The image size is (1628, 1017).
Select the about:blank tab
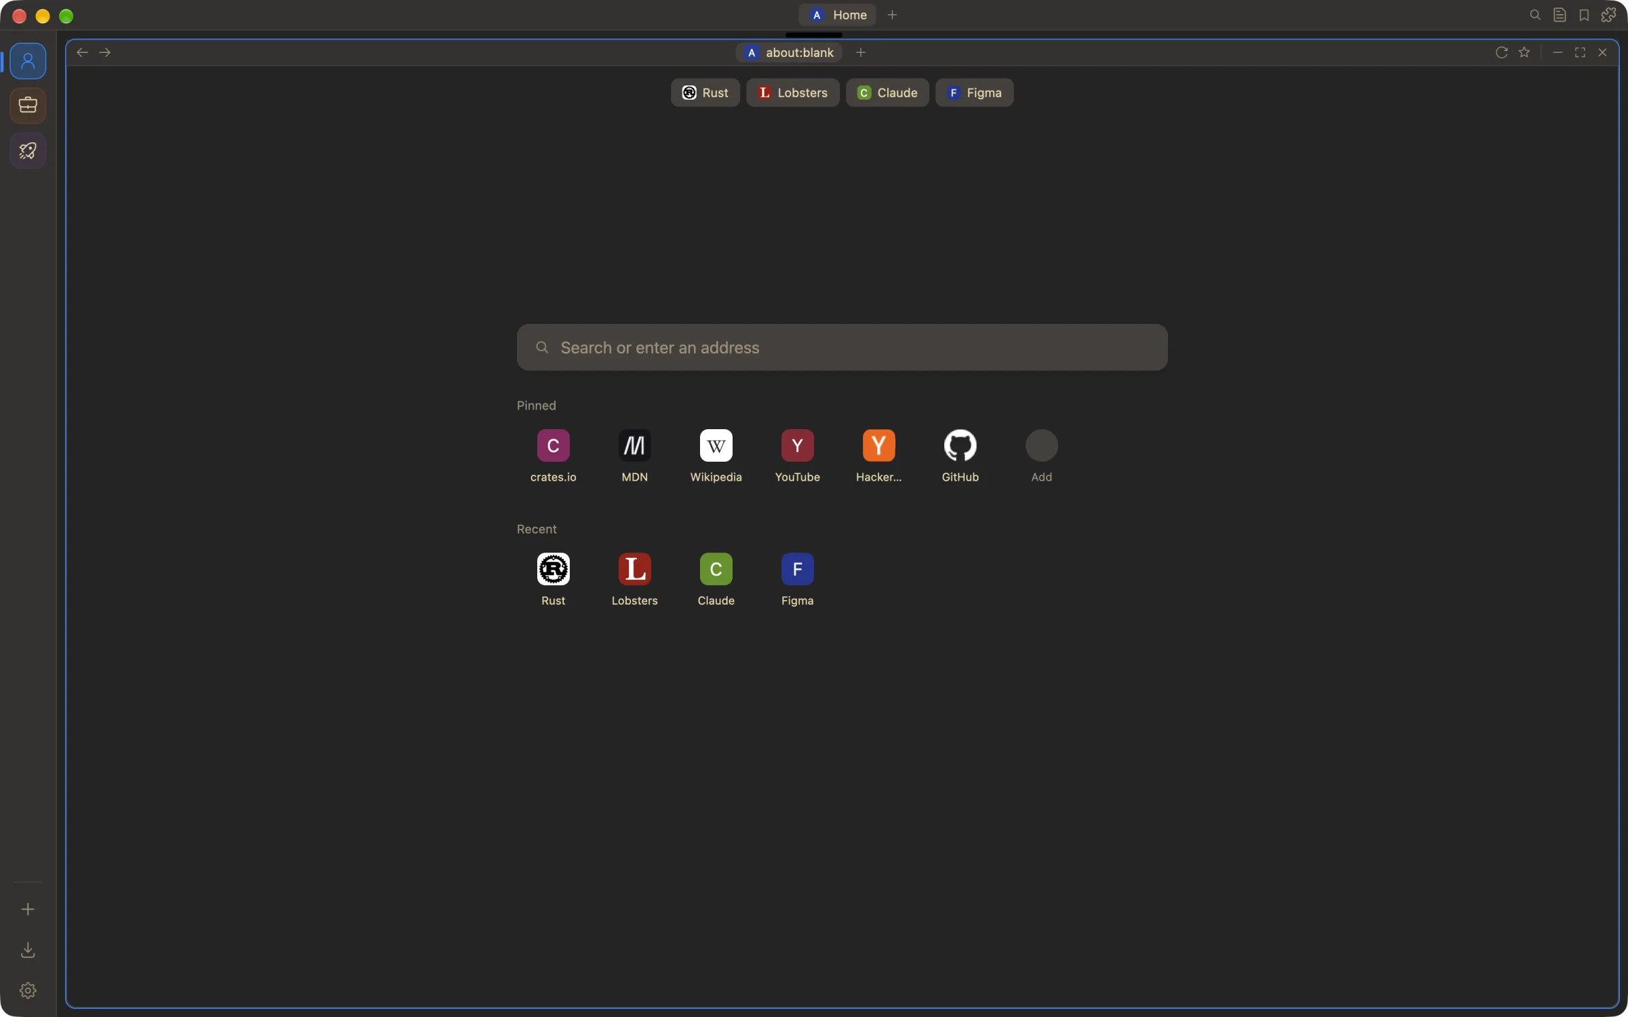point(789,52)
